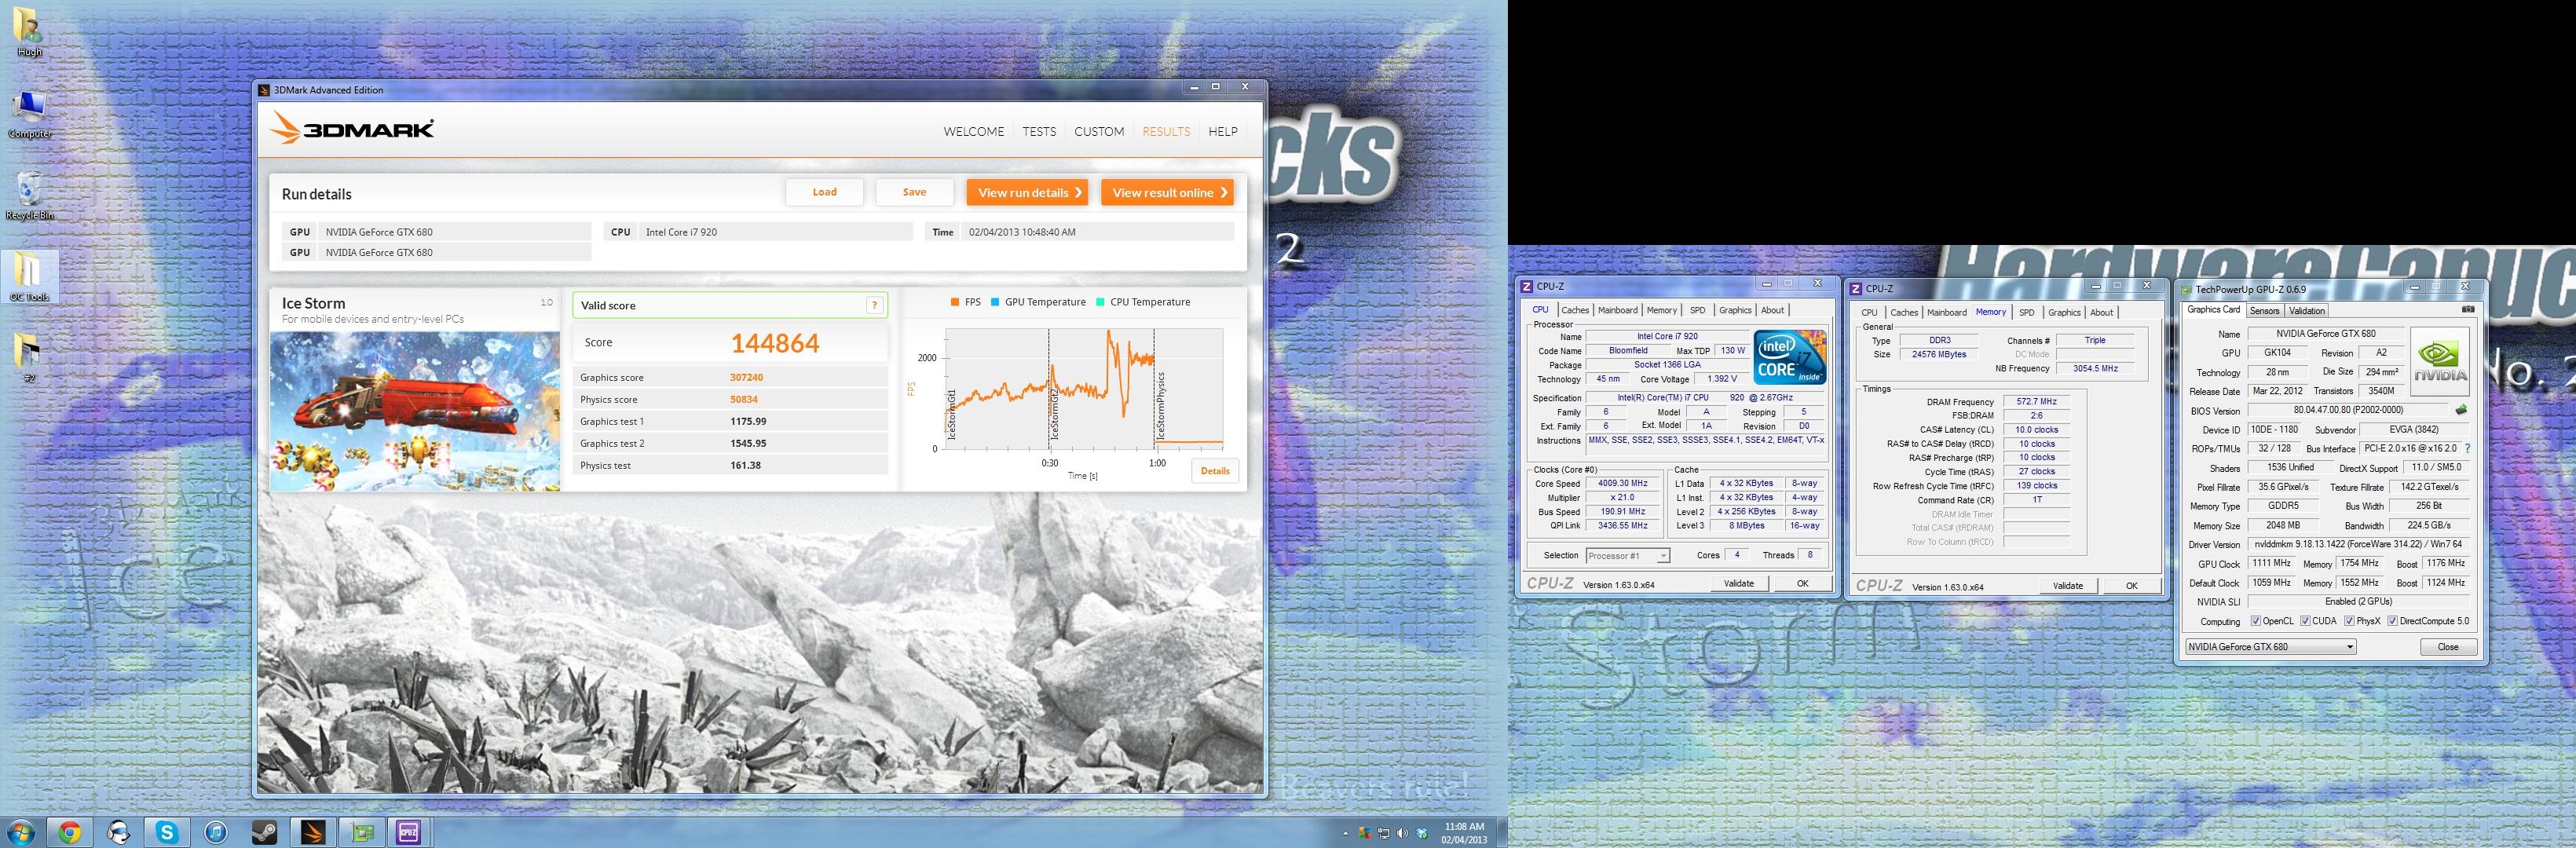Open the headset mascot app in taskbar
Screen dimensions: 2576x848
(118, 832)
